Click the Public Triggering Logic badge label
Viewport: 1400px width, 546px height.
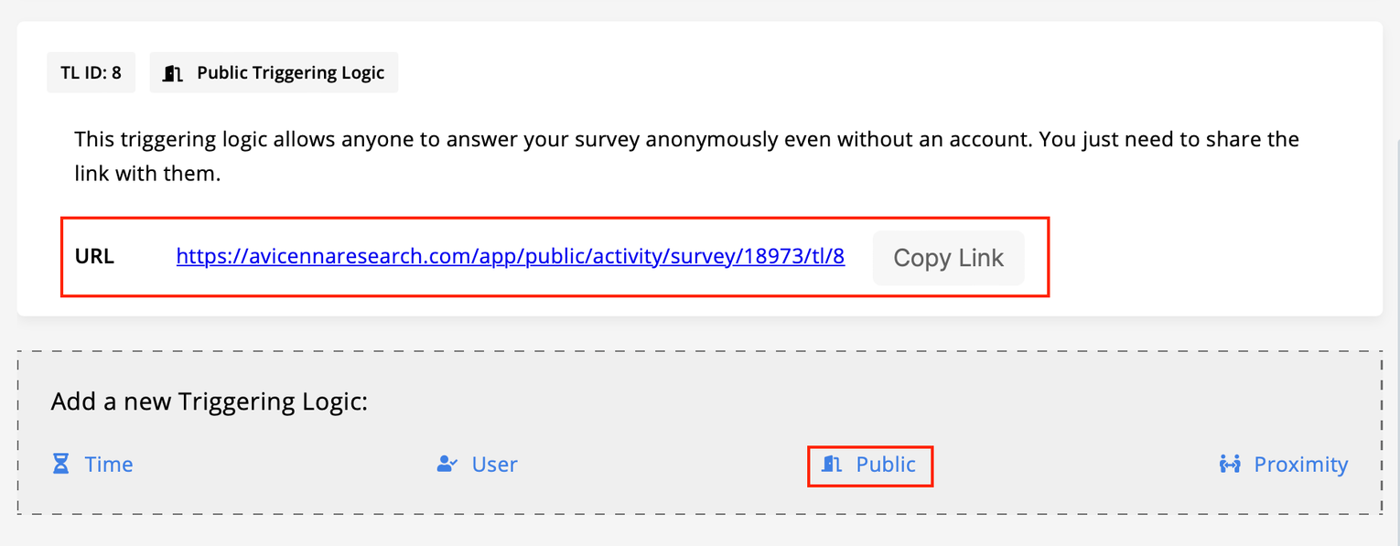coord(290,73)
